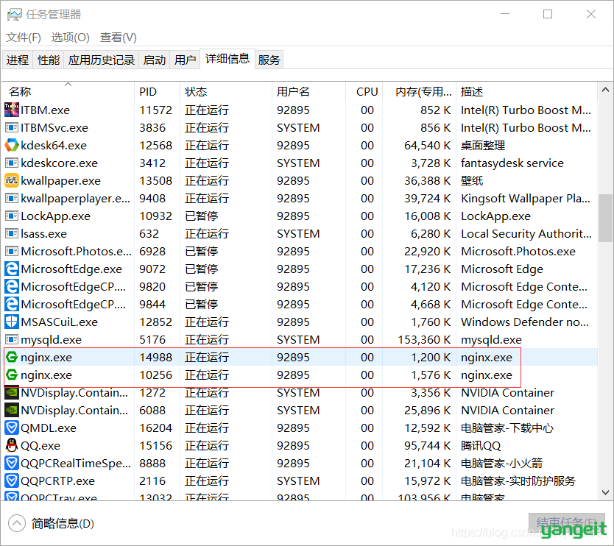
Task: Click the kwallpaperplayer.e... process icon
Action: click(11, 199)
